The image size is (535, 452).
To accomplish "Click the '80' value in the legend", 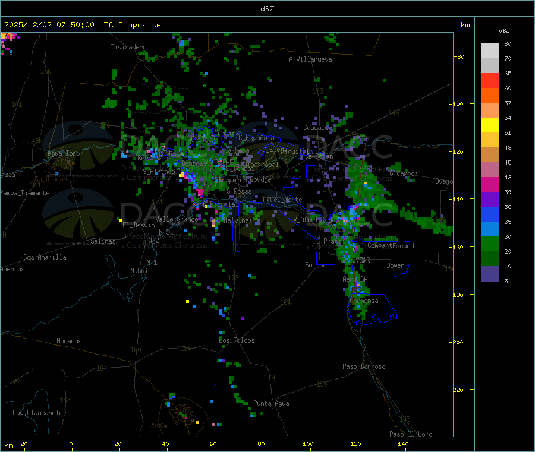I will pos(508,43).
